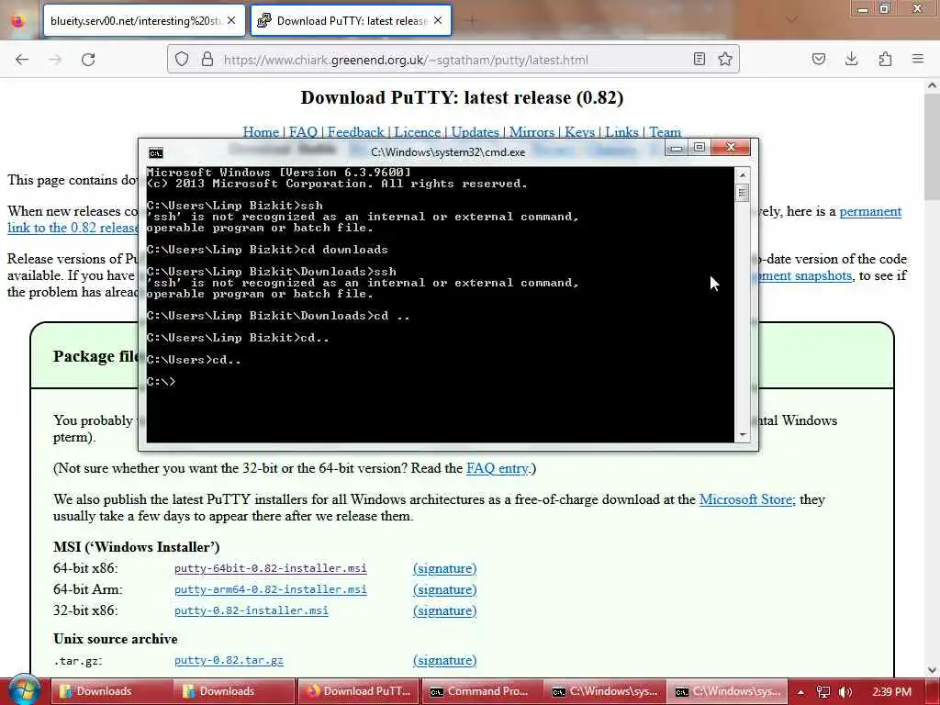
Task: Click the cmd.exe scrollbar thumb
Action: (x=742, y=193)
